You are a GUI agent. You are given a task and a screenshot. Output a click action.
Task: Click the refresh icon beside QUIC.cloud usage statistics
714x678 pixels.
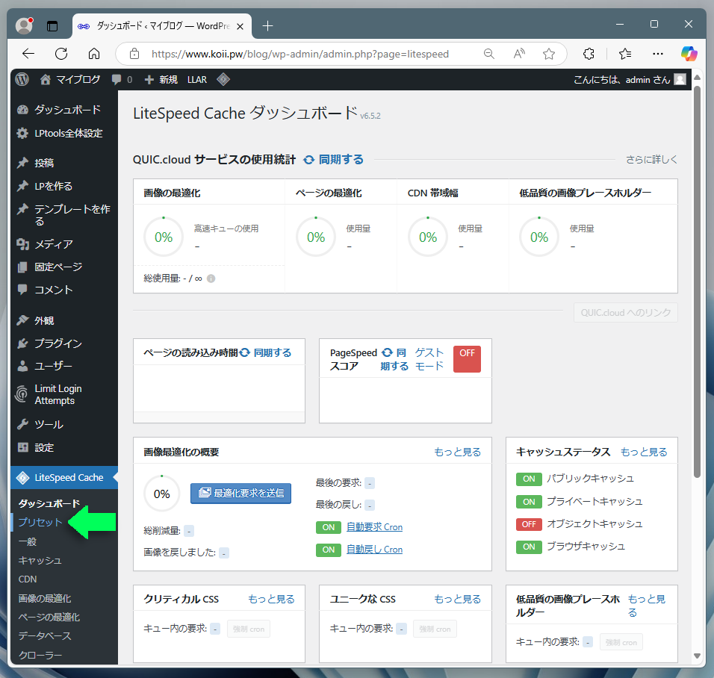[x=308, y=160]
